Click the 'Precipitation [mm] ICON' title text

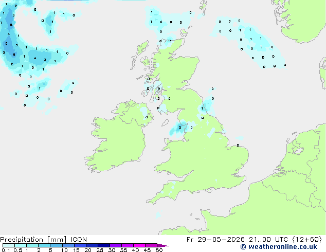(44, 240)
